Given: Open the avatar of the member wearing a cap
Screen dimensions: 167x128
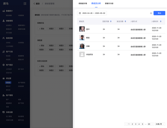Looking at the screenshot, I should [x=82, y=38].
